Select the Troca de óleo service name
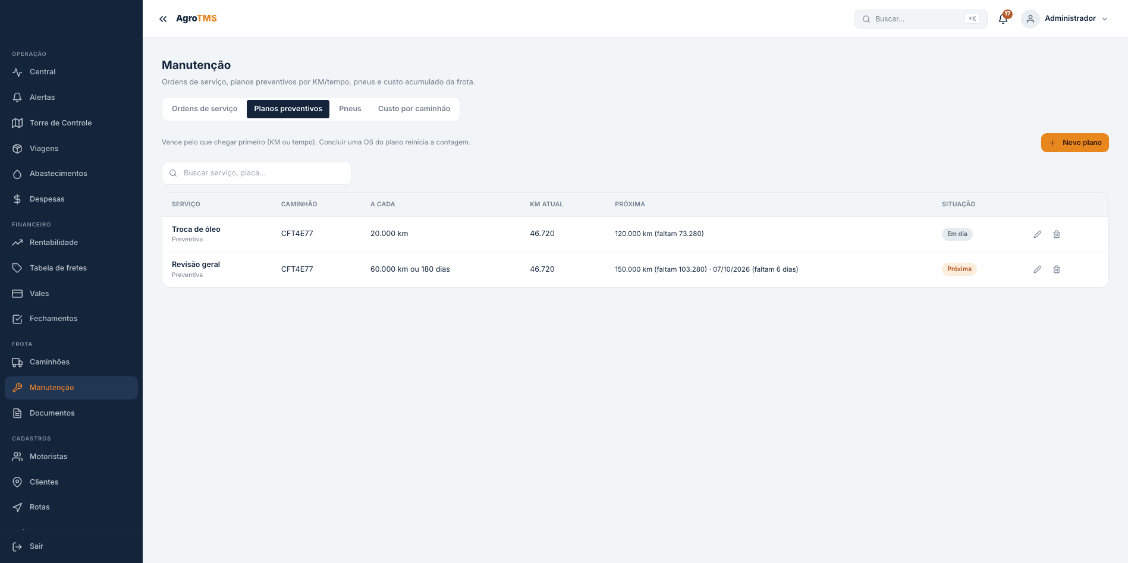This screenshot has height=563, width=1128. [x=196, y=229]
